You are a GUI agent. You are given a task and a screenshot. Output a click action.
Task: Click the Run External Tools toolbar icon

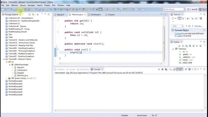tap(67, 9)
